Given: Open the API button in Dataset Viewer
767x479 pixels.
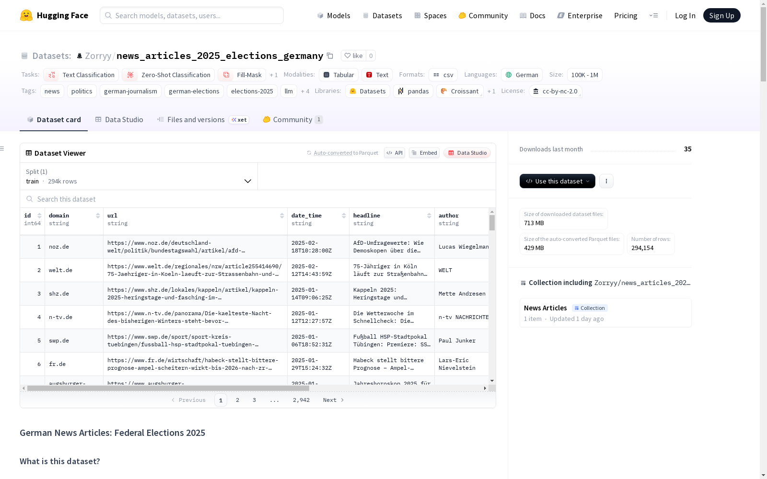Looking at the screenshot, I should (395, 153).
